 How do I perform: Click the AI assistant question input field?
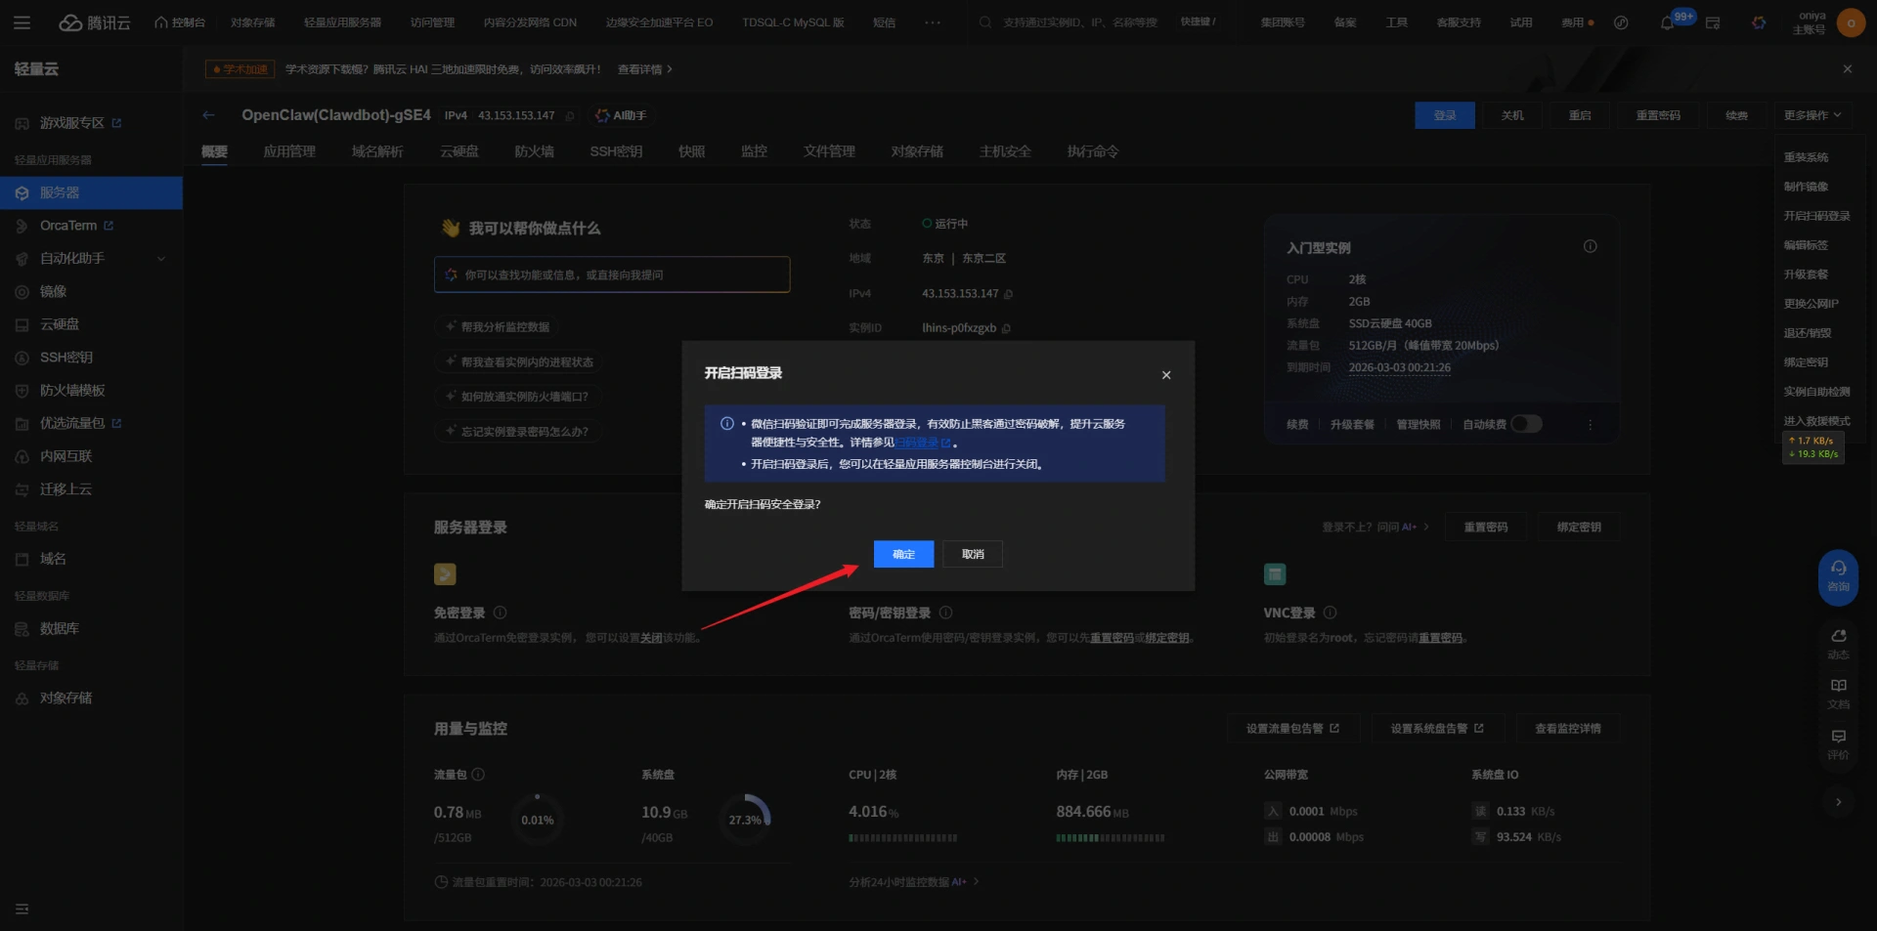click(612, 275)
